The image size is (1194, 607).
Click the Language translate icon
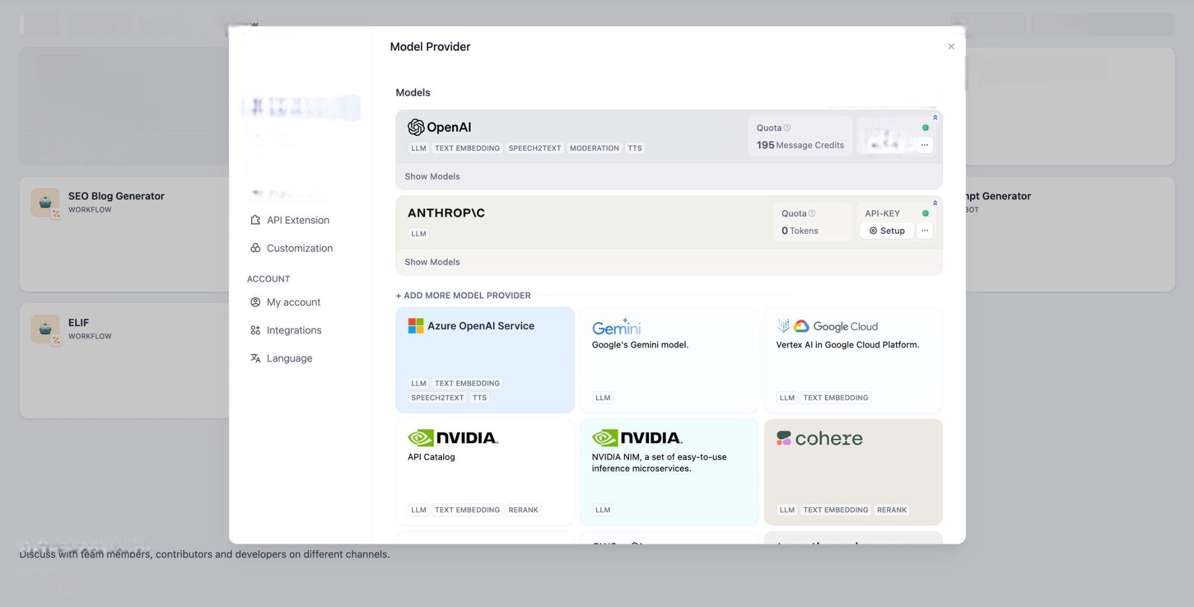[x=255, y=358]
